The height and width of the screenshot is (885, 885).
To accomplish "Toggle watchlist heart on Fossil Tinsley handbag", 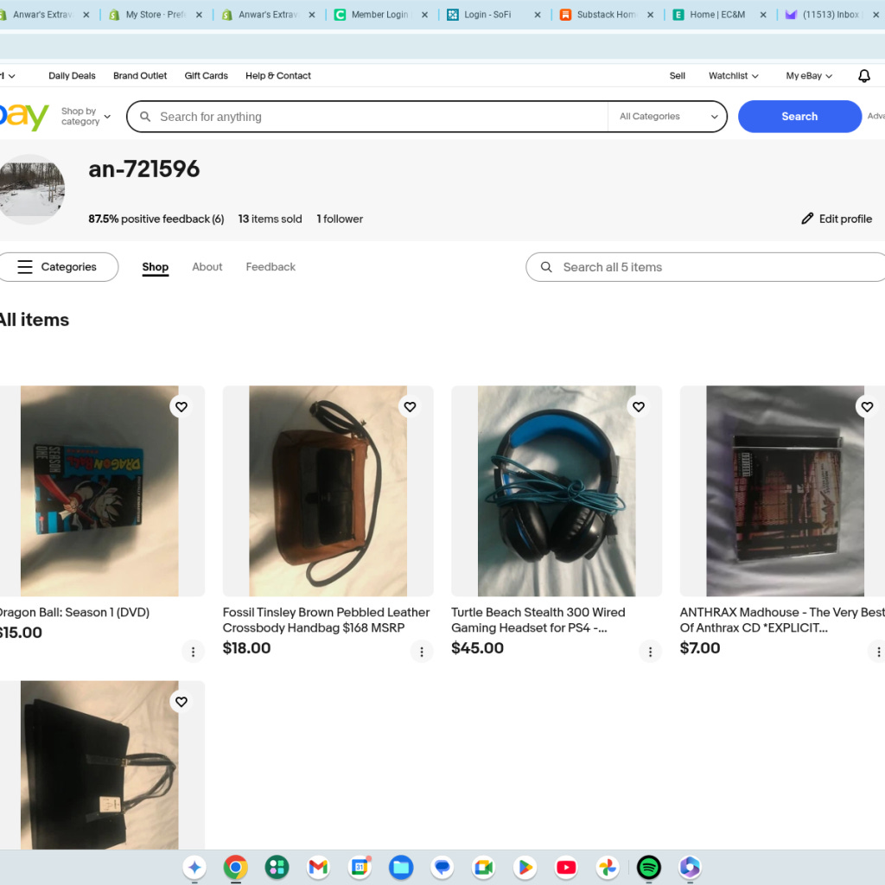I will pyautogui.click(x=410, y=406).
